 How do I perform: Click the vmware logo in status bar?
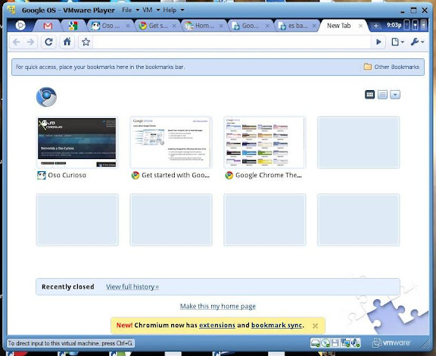(x=391, y=342)
